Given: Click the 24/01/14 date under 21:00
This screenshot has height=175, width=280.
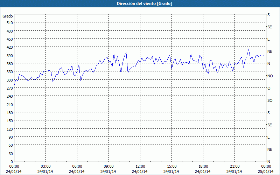Looking at the screenshot, I should [234, 171].
